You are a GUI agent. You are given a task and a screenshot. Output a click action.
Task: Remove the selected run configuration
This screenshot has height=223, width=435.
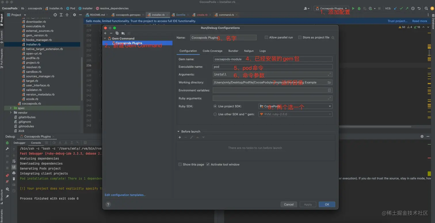111,33
